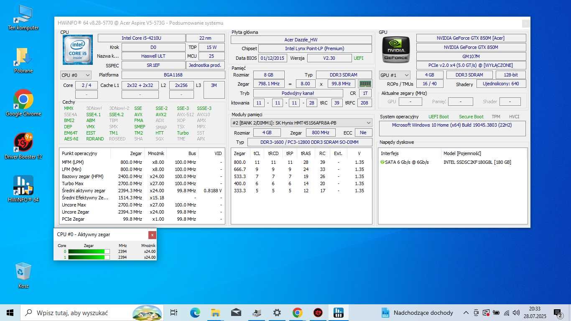The image size is (571, 321).
Task: Click the BGA1168 platform field
Action: click(x=173, y=75)
